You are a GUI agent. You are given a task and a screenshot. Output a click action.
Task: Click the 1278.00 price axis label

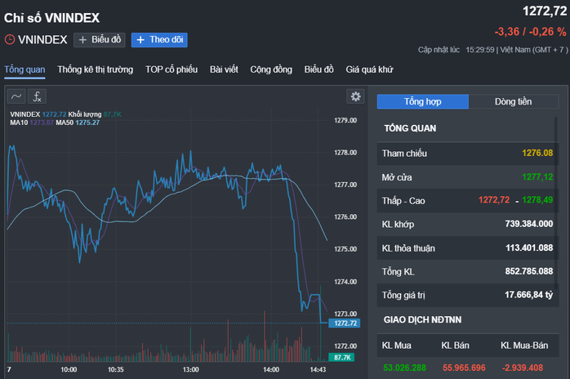(345, 153)
